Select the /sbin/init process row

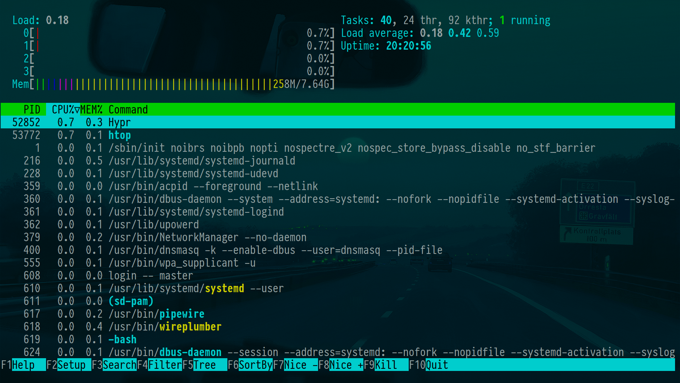pos(338,148)
